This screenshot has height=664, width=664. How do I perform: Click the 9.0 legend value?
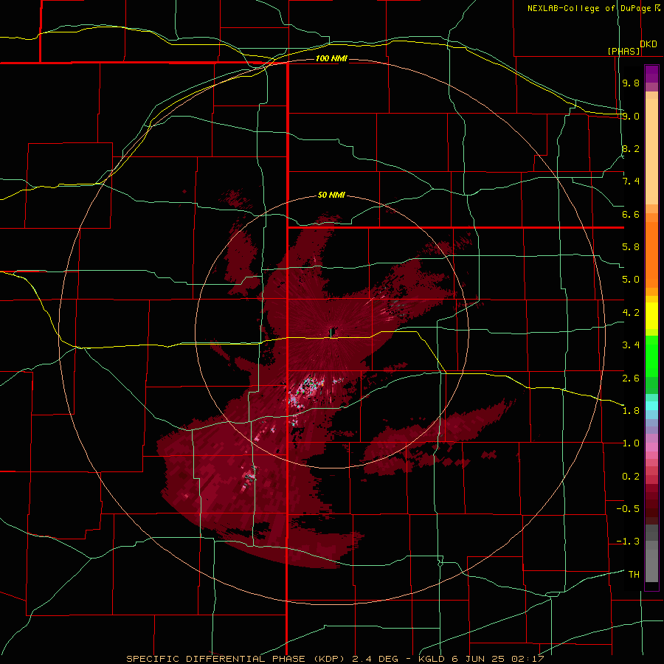[631, 116]
